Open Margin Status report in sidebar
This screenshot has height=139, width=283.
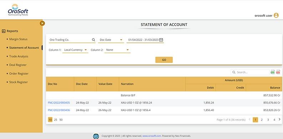pos(18,39)
